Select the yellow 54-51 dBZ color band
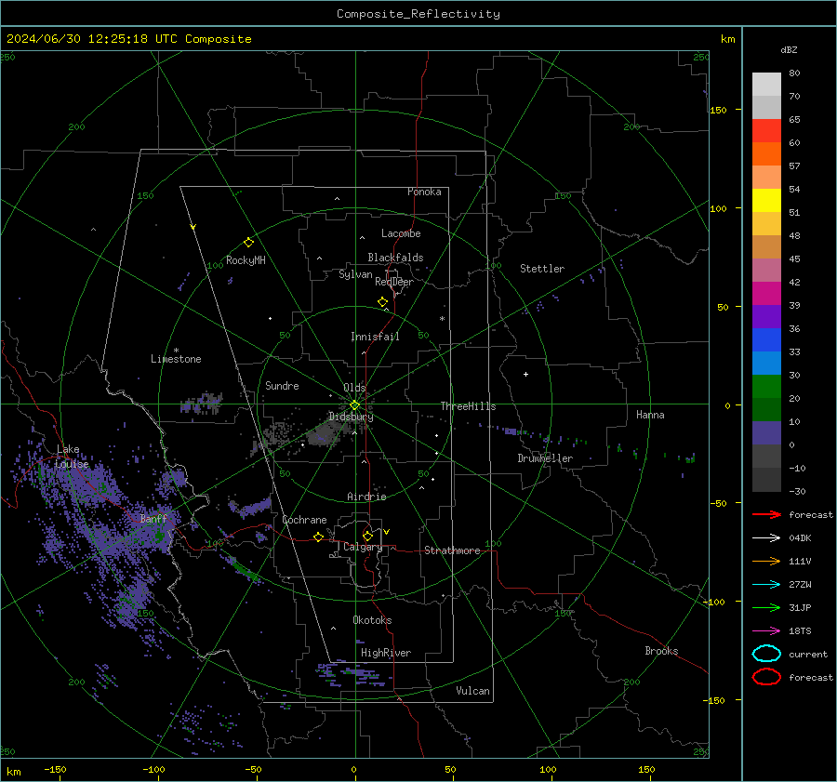The height and width of the screenshot is (782, 837). [x=766, y=201]
